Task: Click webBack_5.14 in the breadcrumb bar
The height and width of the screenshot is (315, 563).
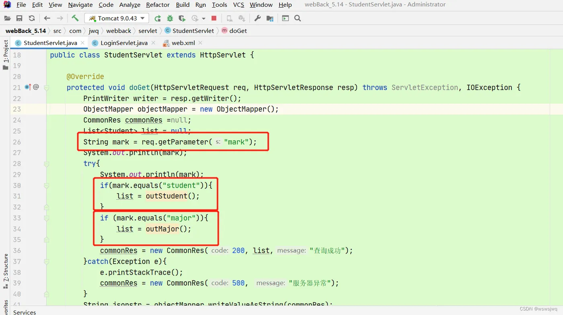Action: click(x=26, y=31)
